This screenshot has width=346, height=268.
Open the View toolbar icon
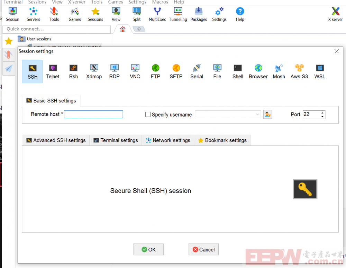coord(116,14)
